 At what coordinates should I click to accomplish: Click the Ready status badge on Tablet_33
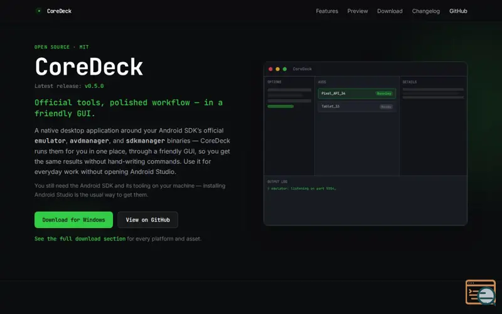tap(386, 107)
